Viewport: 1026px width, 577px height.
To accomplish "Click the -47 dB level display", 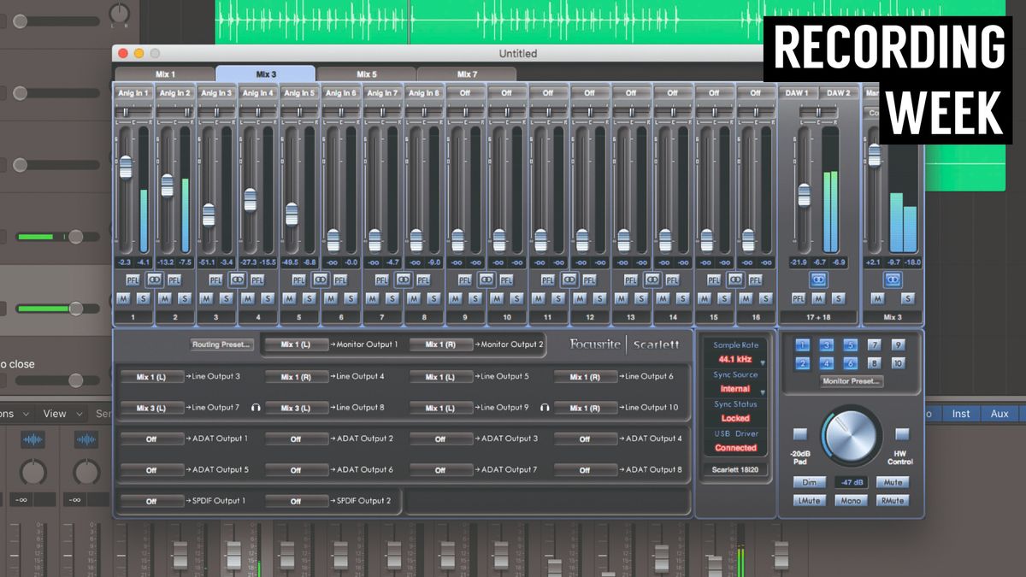I will tap(852, 481).
